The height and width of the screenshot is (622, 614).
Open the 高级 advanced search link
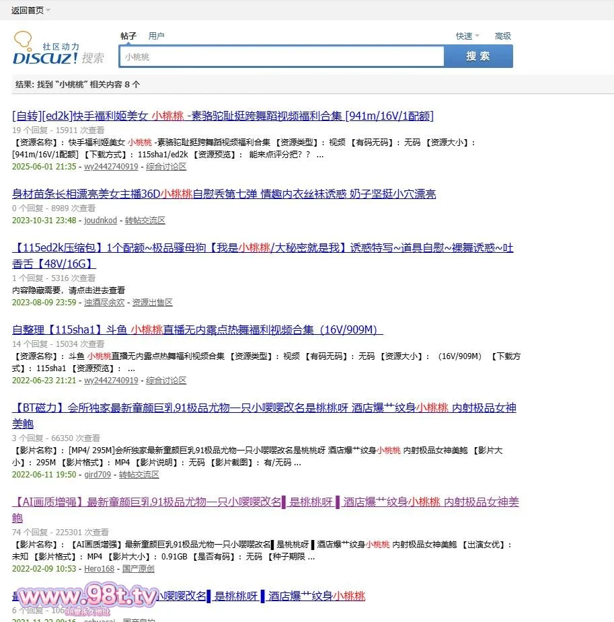click(x=503, y=36)
